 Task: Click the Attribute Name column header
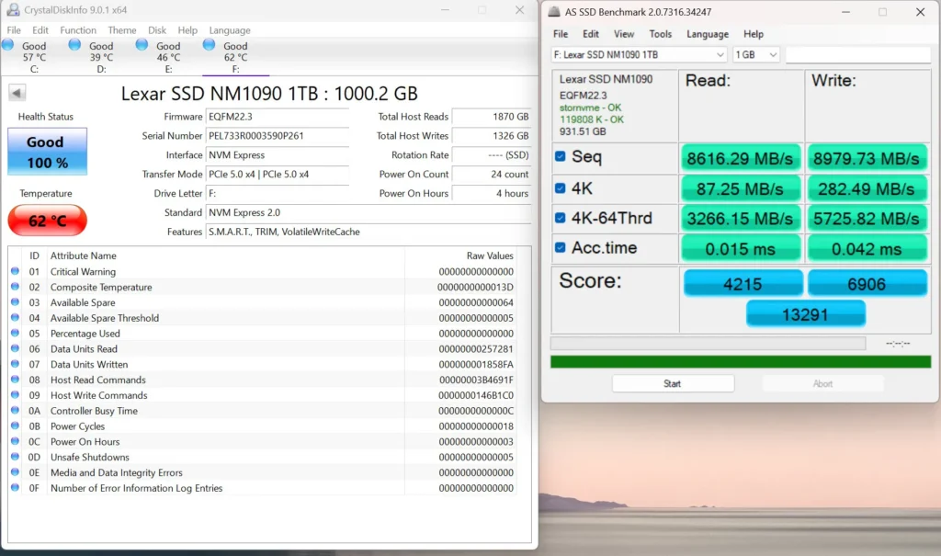tap(84, 255)
